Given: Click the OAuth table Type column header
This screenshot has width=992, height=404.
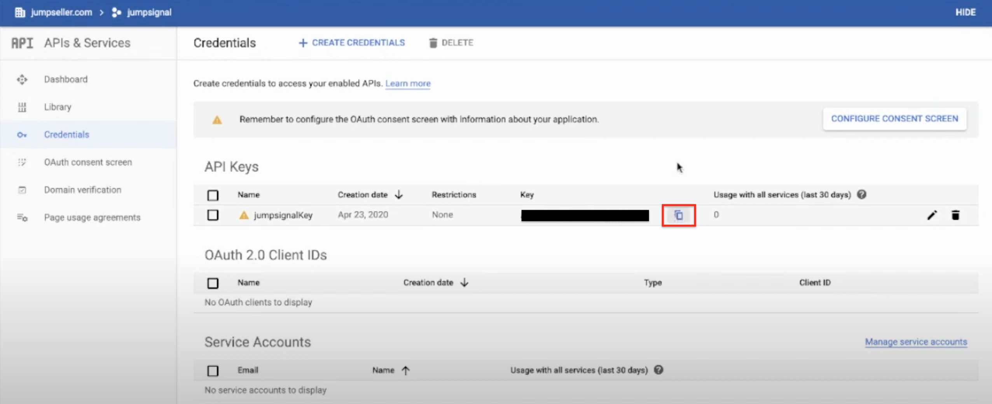Looking at the screenshot, I should (653, 283).
